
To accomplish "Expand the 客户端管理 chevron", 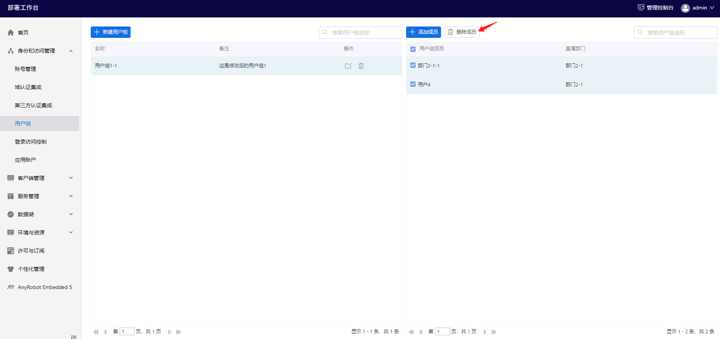I will click(x=71, y=178).
